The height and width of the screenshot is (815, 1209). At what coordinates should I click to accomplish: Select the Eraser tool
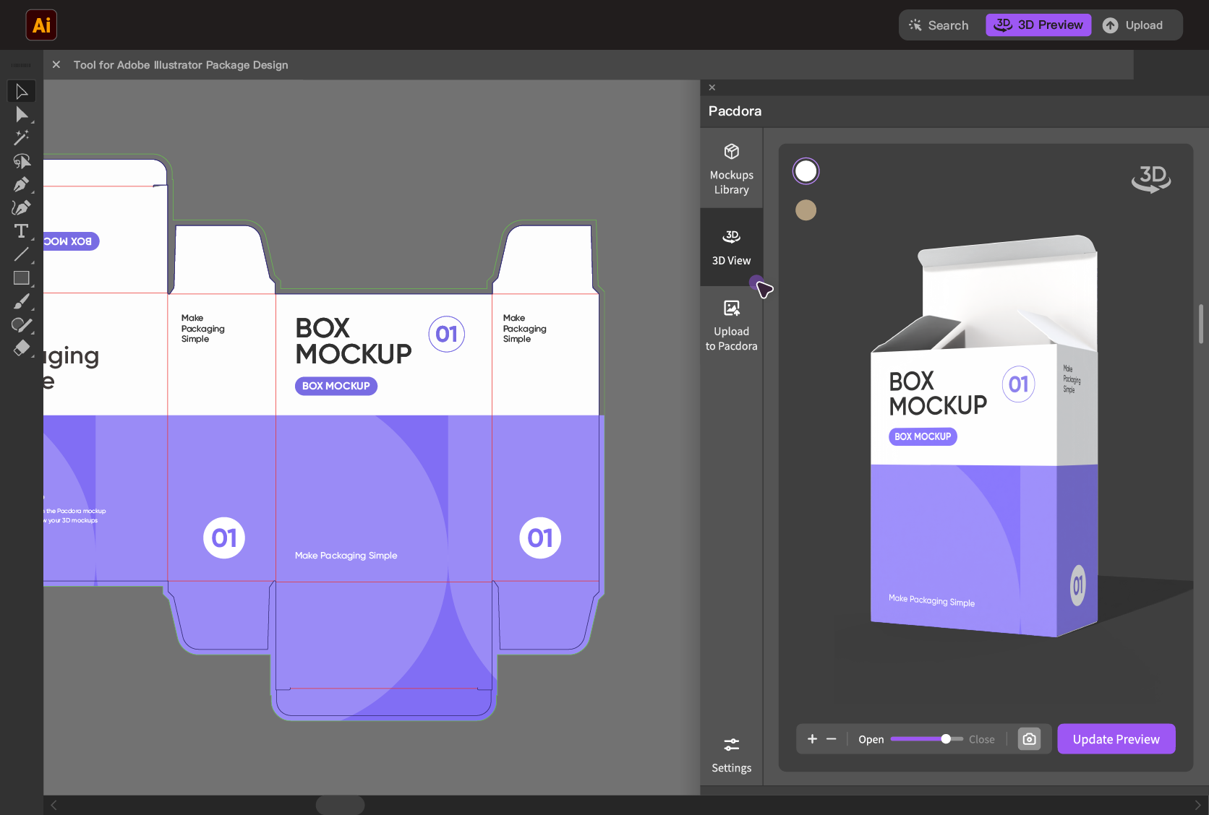(22, 348)
